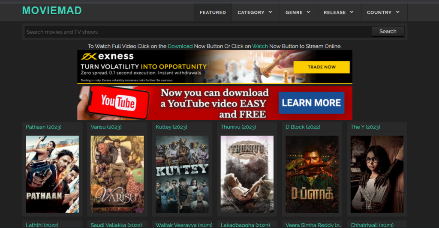Viewport: 439px width, 228px height.
Task: Open Chhatriwali (2023) title link
Action: coord(372,225)
